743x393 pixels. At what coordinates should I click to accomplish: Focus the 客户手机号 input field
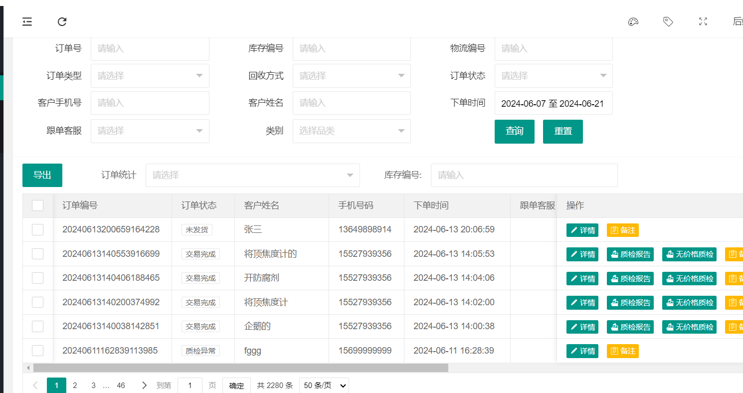point(150,103)
